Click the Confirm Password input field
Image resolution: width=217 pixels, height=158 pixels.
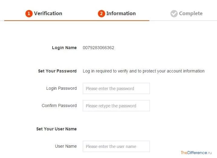tap(116, 106)
